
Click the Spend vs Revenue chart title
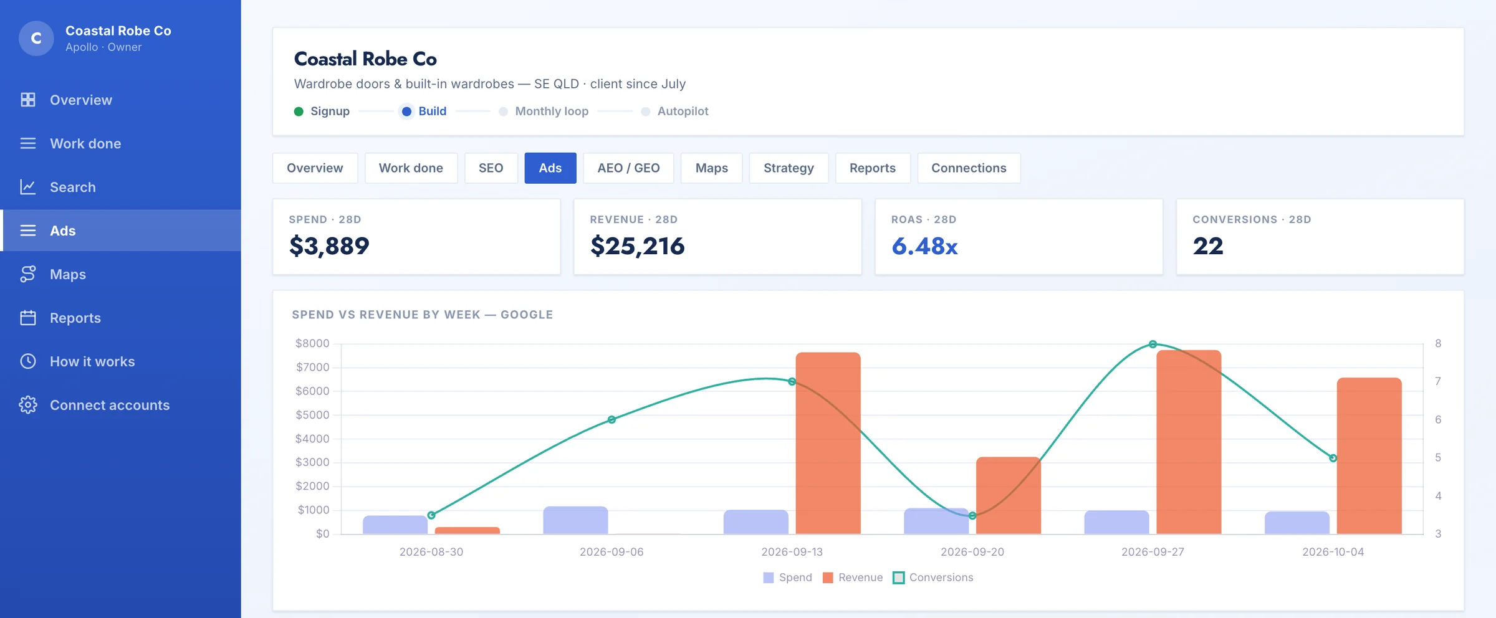[423, 315]
